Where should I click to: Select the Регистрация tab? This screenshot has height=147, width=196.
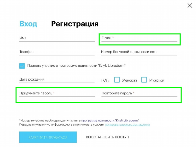click(x=75, y=24)
